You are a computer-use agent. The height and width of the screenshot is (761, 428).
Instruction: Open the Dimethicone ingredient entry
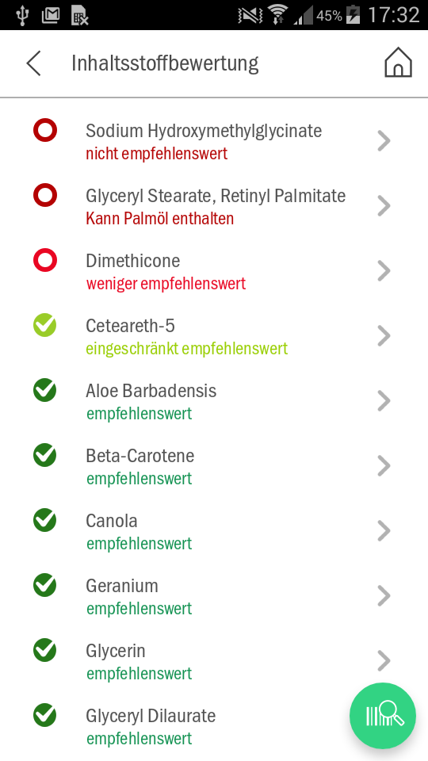[x=214, y=271]
